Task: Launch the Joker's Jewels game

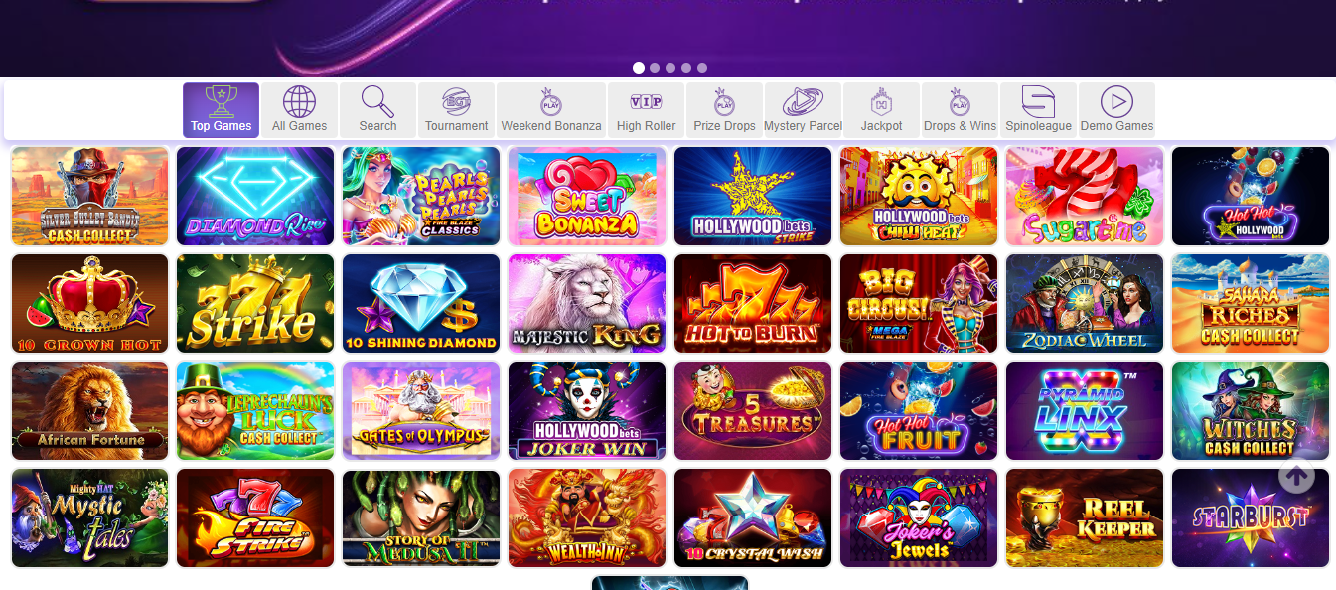Action: click(x=919, y=518)
